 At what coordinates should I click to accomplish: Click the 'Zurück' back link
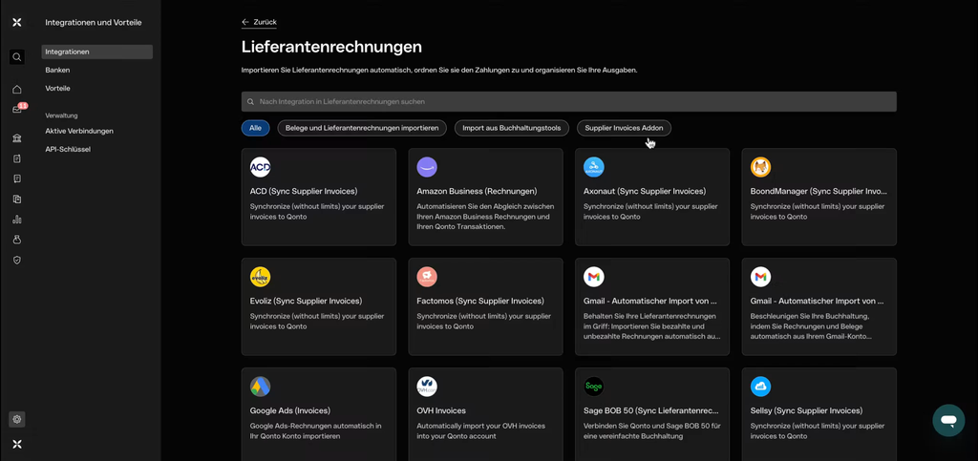pos(259,22)
